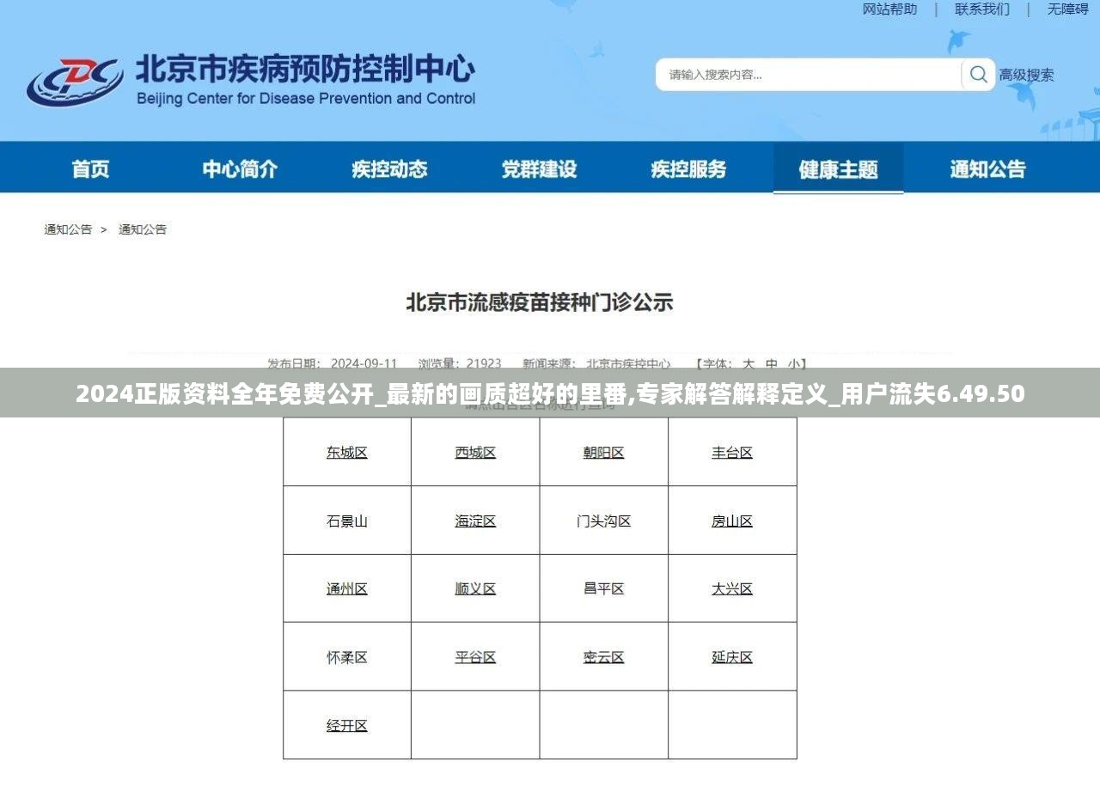1100x786 pixels.
Task: Open 疾控动态 nav item
Action: (389, 169)
